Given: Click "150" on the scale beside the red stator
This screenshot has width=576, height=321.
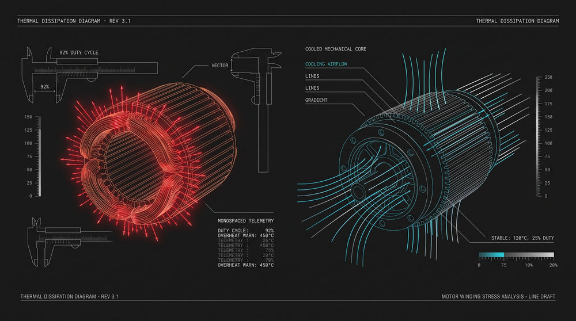Looking at the screenshot, I should (x=28, y=117).
